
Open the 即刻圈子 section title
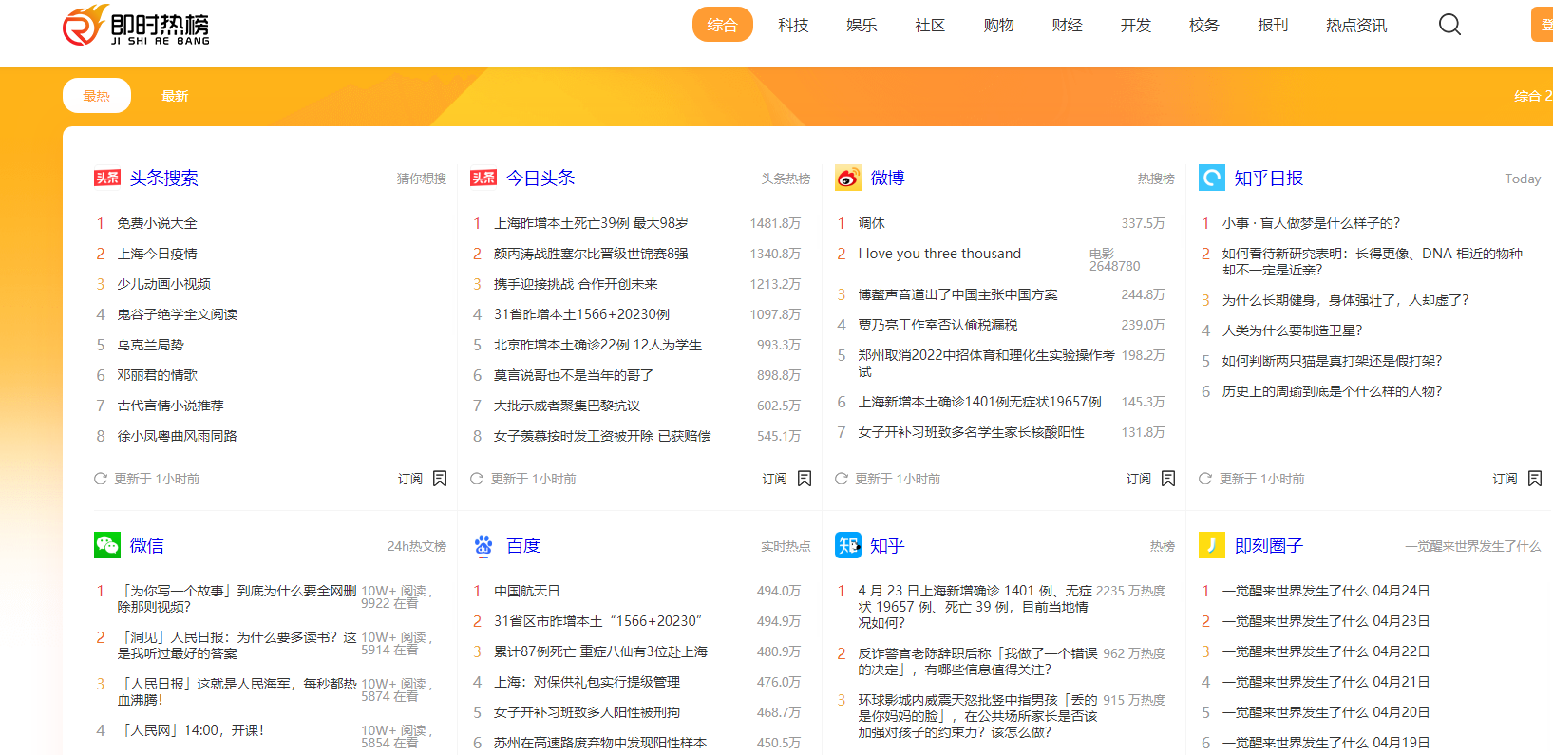point(1269,545)
